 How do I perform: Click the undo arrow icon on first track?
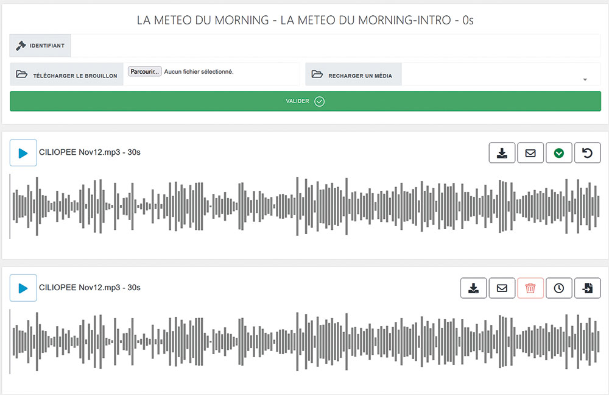588,153
